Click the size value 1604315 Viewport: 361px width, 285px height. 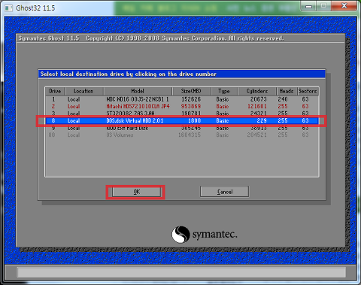click(x=190, y=135)
